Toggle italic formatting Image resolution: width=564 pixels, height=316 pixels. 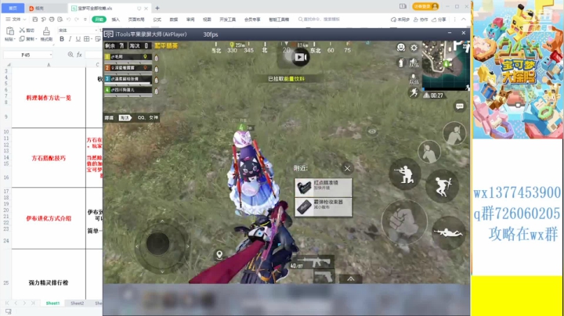coord(70,39)
